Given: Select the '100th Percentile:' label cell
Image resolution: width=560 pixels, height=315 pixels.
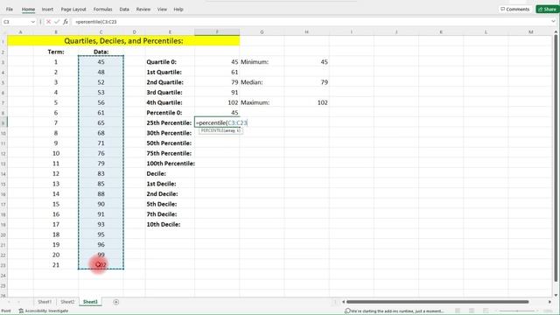Looking at the screenshot, I should [x=171, y=164].
